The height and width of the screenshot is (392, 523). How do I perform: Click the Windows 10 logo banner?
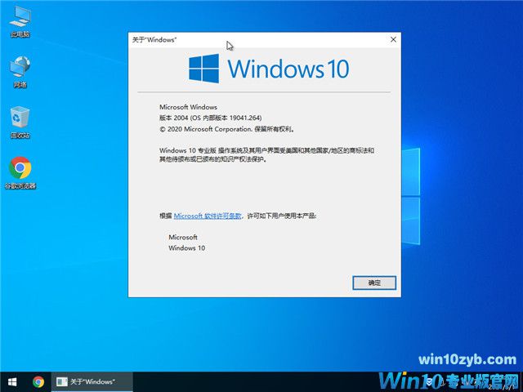pyautogui.click(x=269, y=69)
